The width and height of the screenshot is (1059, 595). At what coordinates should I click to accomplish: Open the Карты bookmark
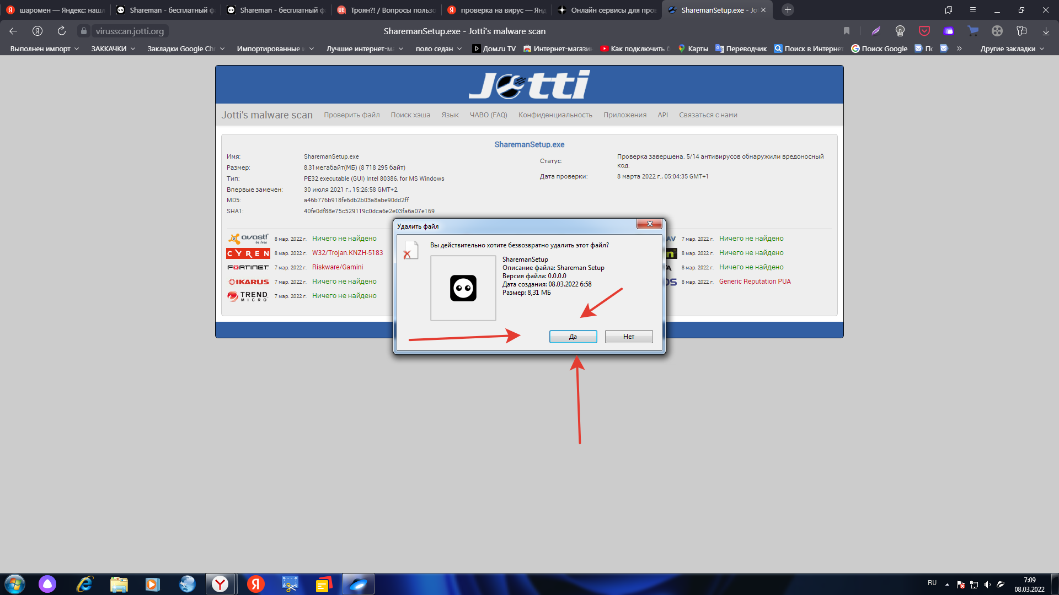[693, 48]
